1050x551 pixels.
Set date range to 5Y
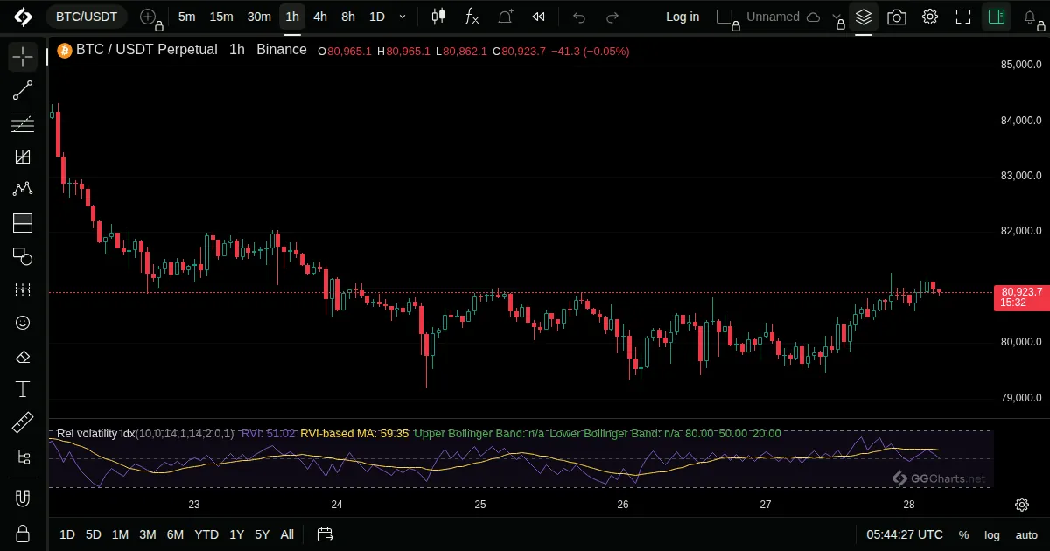[x=262, y=534]
